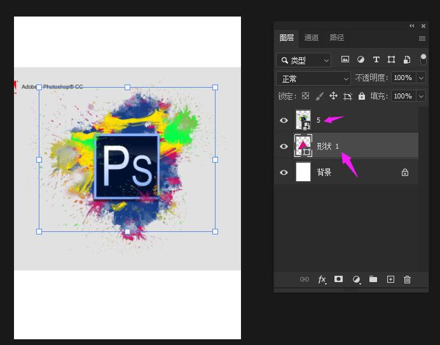This screenshot has width=440, height=345.
Task: Close the layers panel with X
Action: click(423, 26)
